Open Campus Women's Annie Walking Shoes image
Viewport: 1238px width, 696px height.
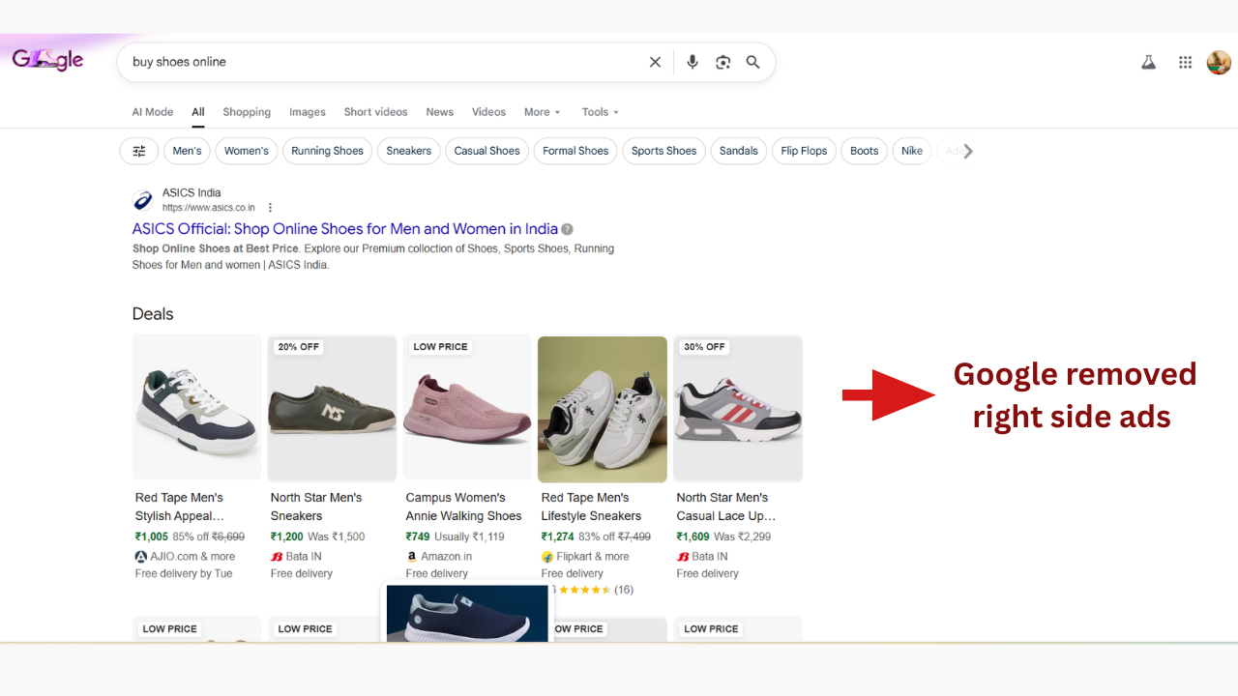click(x=467, y=408)
